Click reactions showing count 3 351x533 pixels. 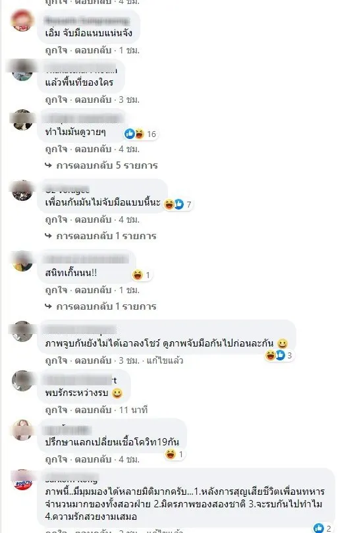click(279, 356)
